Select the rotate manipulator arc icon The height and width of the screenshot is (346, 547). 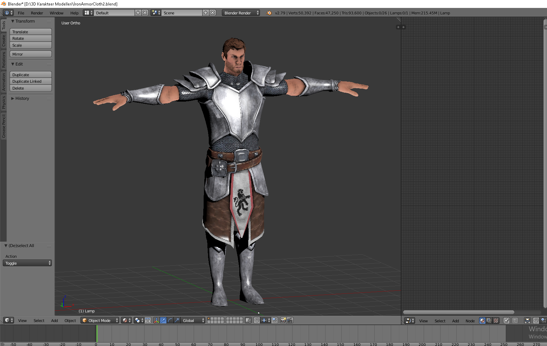[x=170, y=320]
